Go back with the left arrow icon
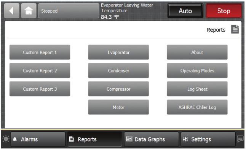 (x=11, y=11)
